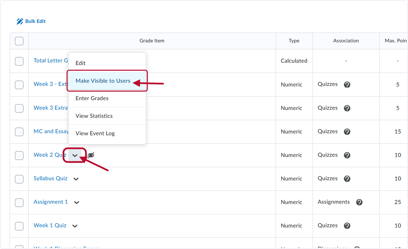This screenshot has width=408, height=249.
Task: Open the Syllabus Quiz grade item
Action: (51, 178)
